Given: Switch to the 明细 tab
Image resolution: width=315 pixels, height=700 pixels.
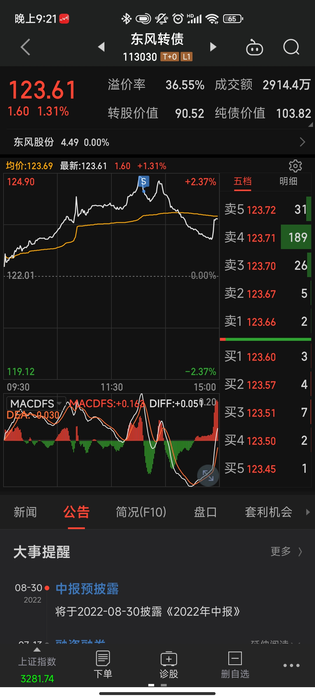Looking at the screenshot, I should coord(288,181).
